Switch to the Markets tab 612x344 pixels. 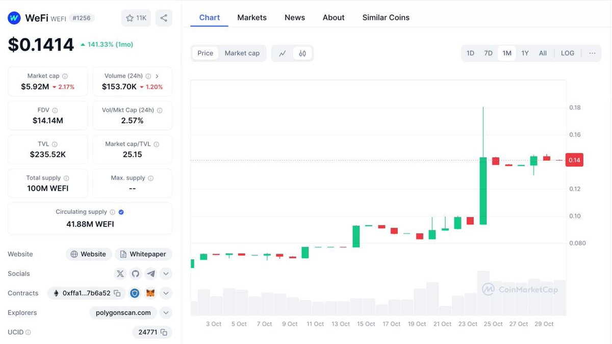coord(252,17)
